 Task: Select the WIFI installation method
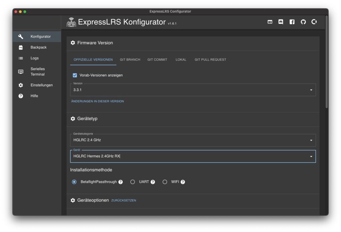(165, 182)
